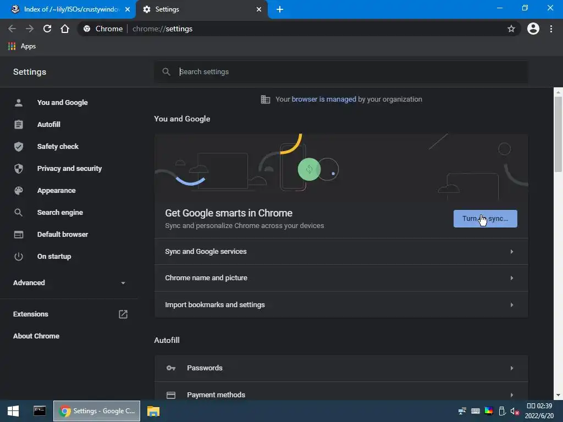Open the profile avatar menu
The height and width of the screenshot is (422, 563).
tap(533, 29)
